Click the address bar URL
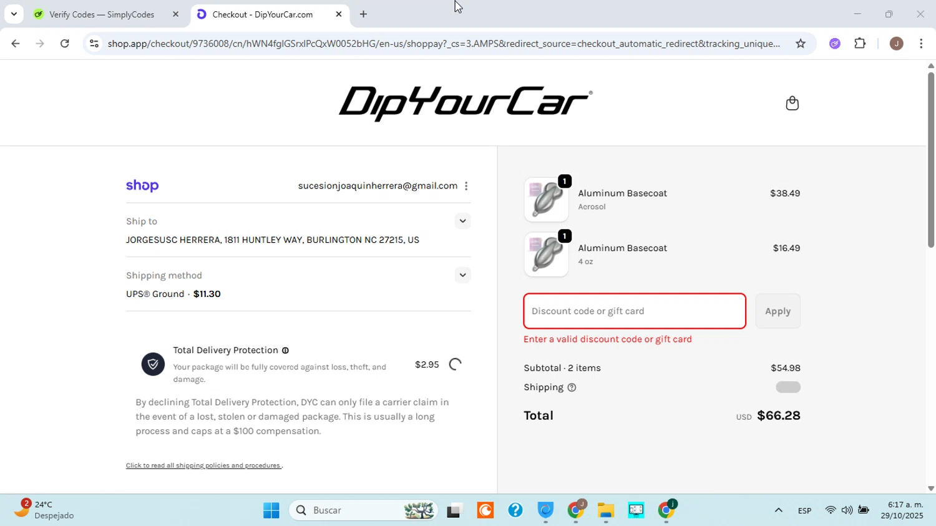The image size is (936, 526). click(443, 44)
